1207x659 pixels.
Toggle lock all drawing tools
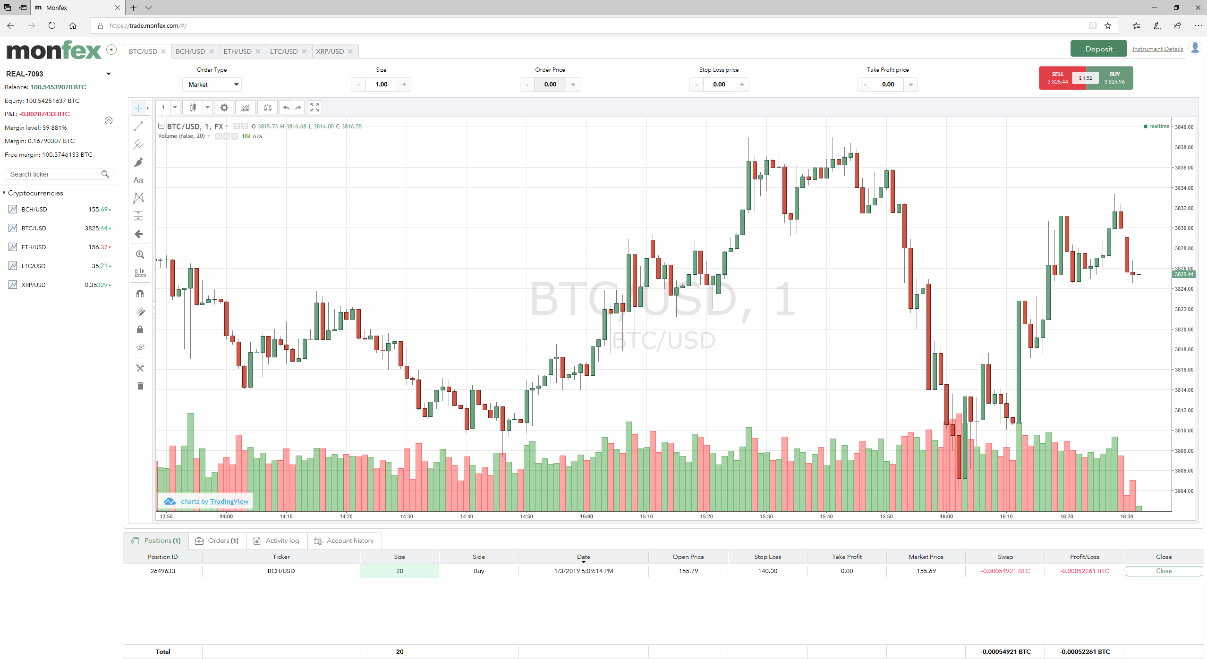coord(140,329)
